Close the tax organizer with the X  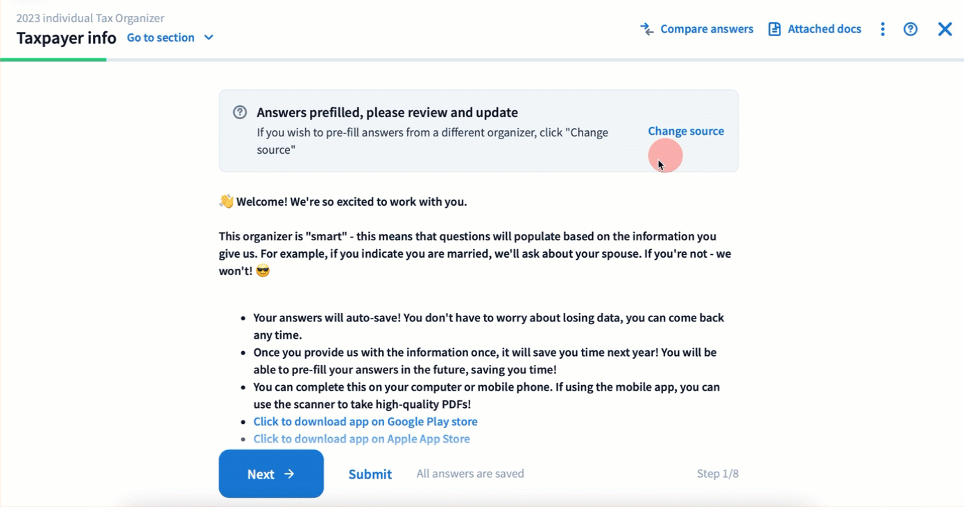pyautogui.click(x=945, y=29)
